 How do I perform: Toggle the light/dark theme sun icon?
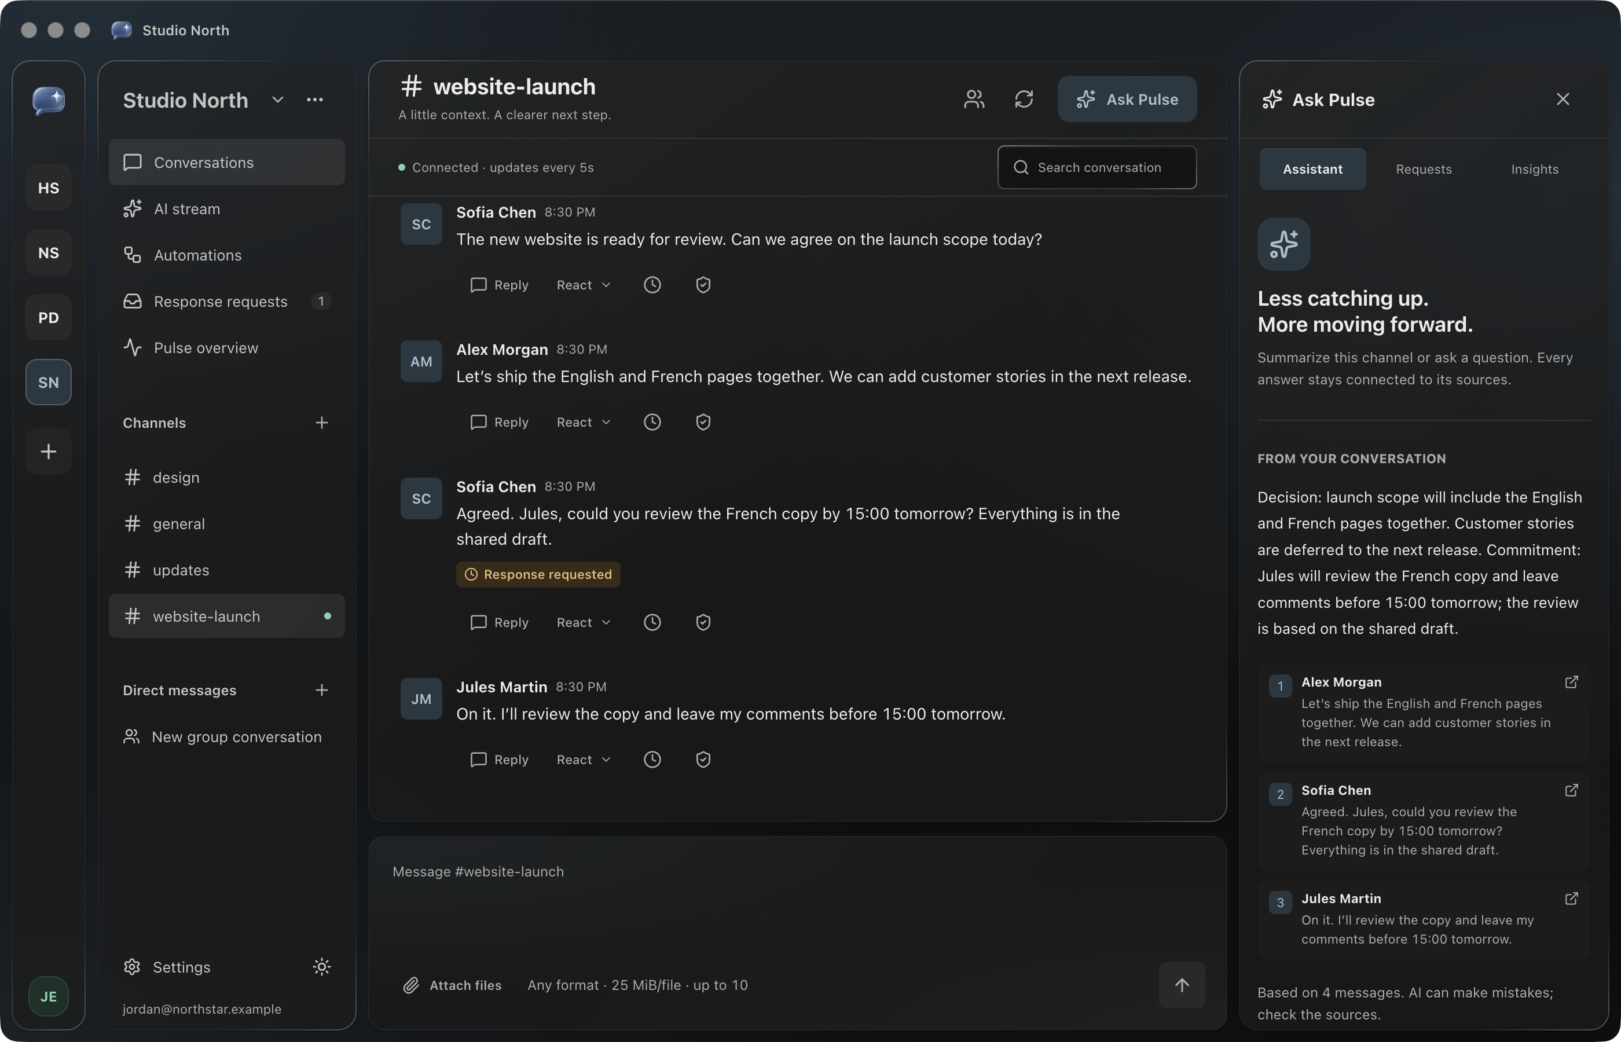(x=321, y=967)
